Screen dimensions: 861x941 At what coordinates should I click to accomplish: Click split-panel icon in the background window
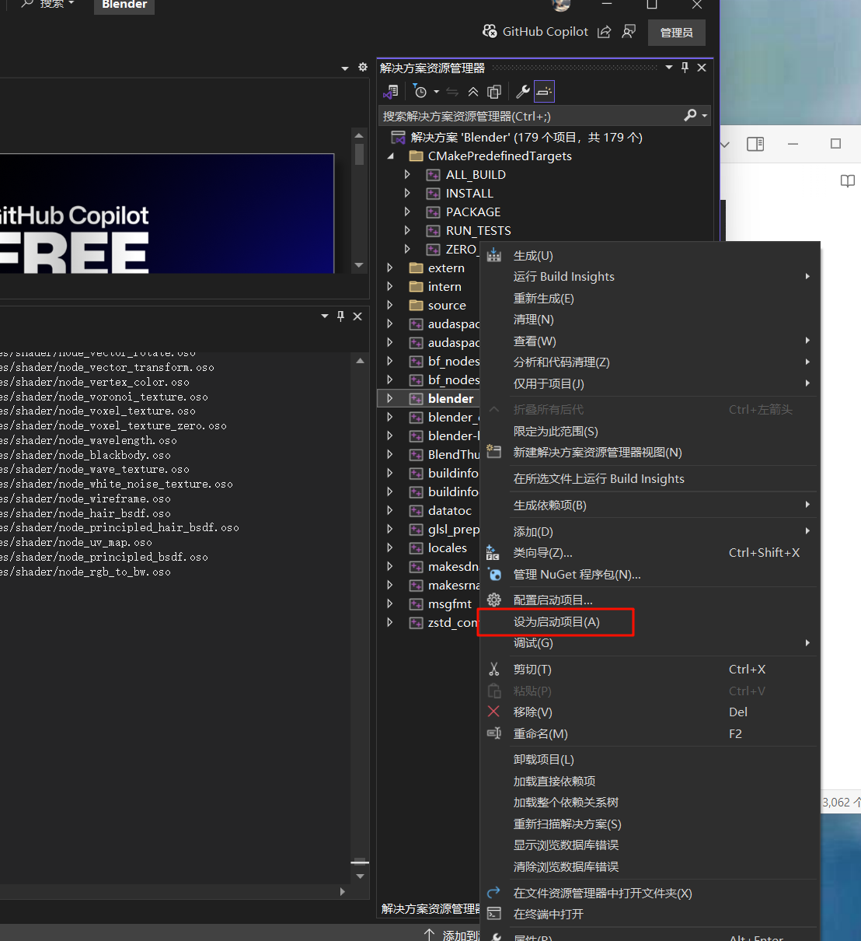tap(755, 144)
